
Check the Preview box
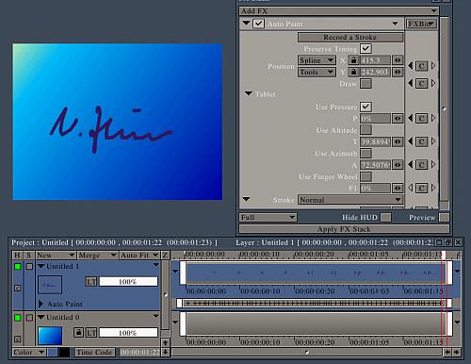pyautogui.click(x=444, y=217)
